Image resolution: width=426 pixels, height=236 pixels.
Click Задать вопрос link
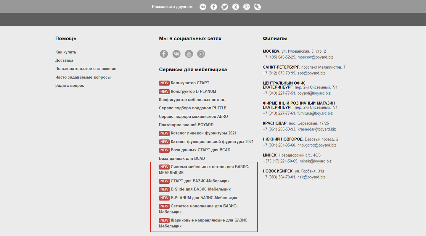[70, 85]
